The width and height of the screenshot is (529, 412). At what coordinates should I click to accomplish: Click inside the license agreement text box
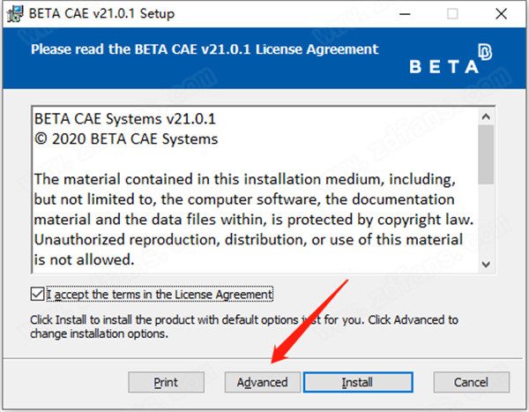tap(255, 190)
